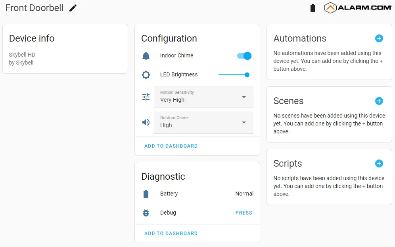This screenshot has width=395, height=247.
Task: Click the speaker icon beside Outdoor Chime
Action: coord(146,122)
